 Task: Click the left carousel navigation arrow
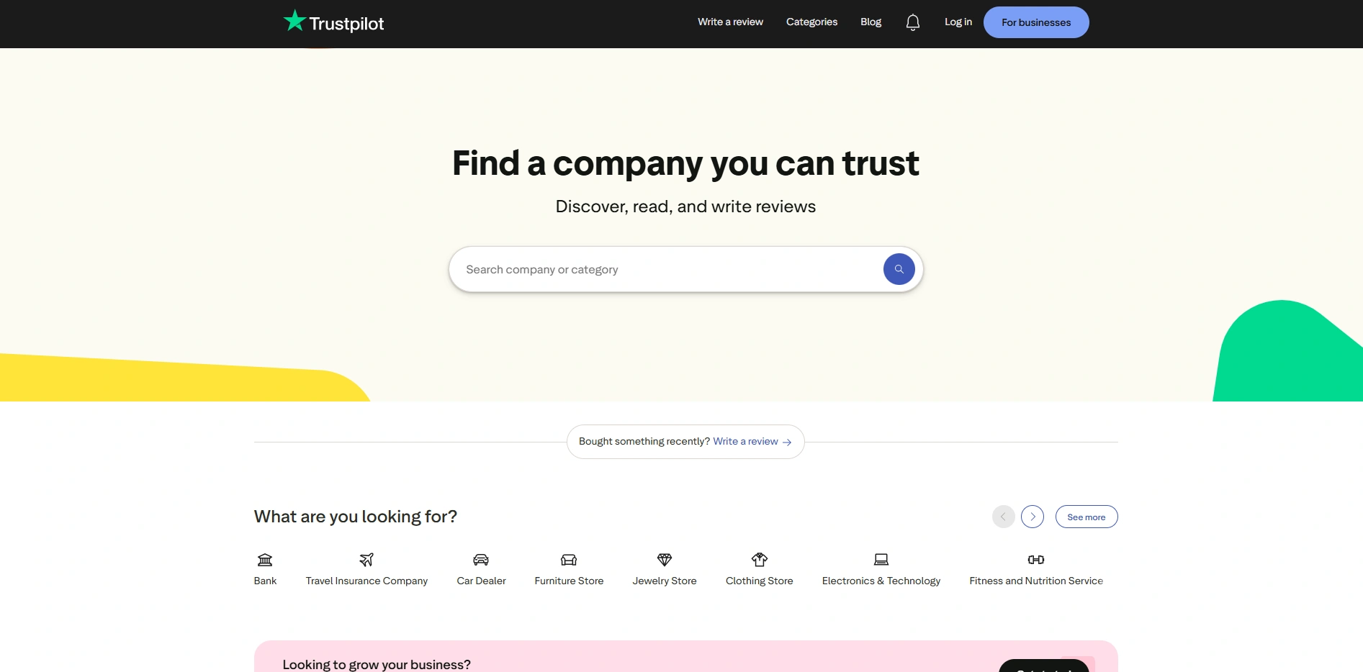[1003, 516]
